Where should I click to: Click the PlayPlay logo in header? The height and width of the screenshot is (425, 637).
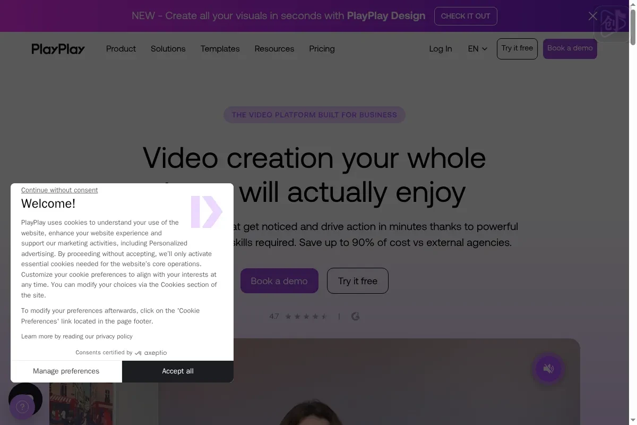tap(58, 49)
